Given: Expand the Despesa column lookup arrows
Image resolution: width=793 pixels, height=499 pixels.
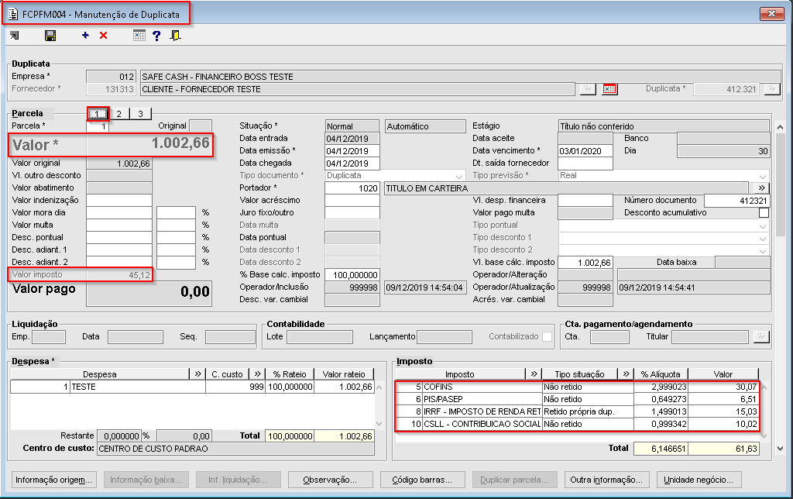Looking at the screenshot, I should pos(197,374).
